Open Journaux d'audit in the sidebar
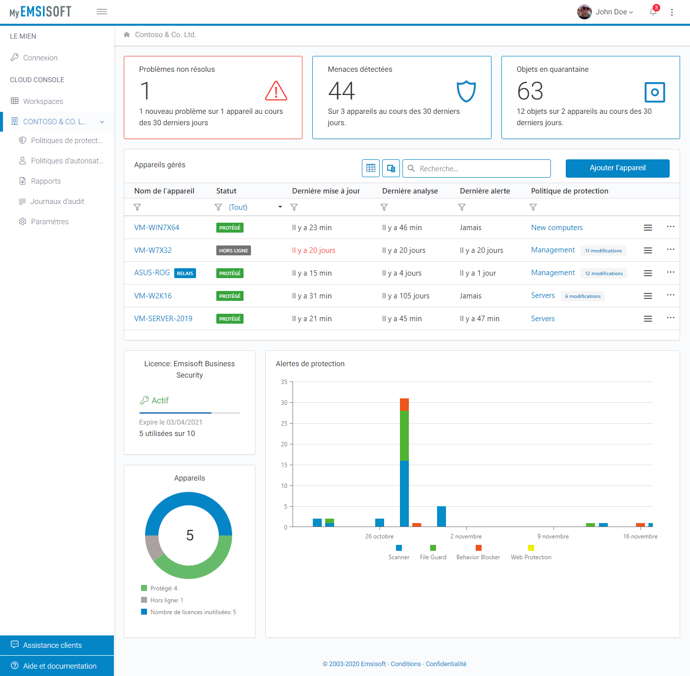This screenshot has width=690, height=676. [52, 201]
